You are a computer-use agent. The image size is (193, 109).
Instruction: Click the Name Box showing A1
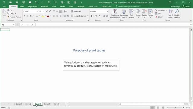pos(7,25)
